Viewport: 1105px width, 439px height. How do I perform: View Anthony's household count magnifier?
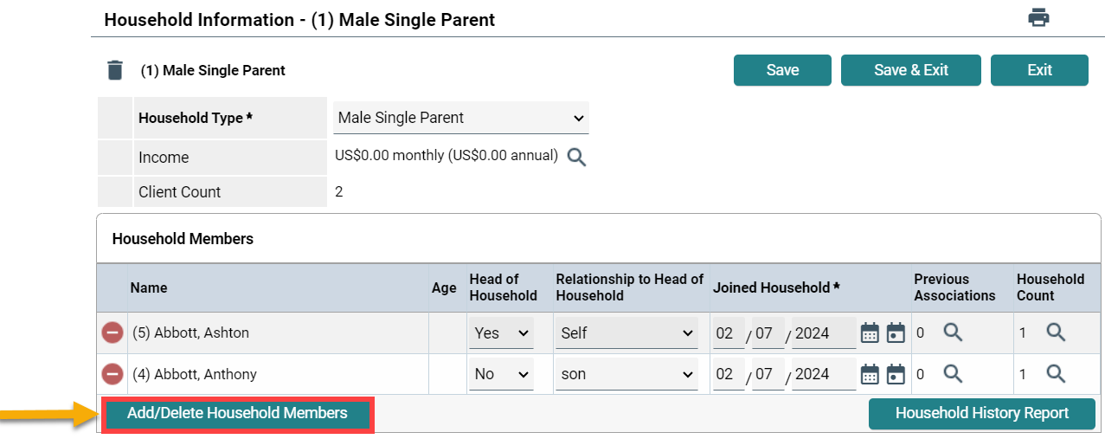pos(1056,373)
